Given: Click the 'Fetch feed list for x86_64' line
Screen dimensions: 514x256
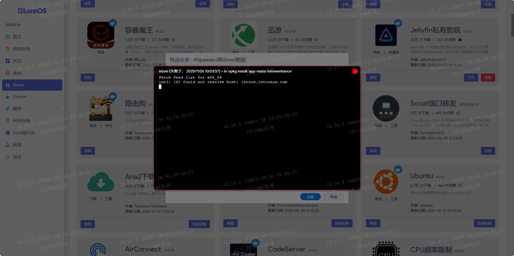Looking at the screenshot, I should [x=190, y=78].
